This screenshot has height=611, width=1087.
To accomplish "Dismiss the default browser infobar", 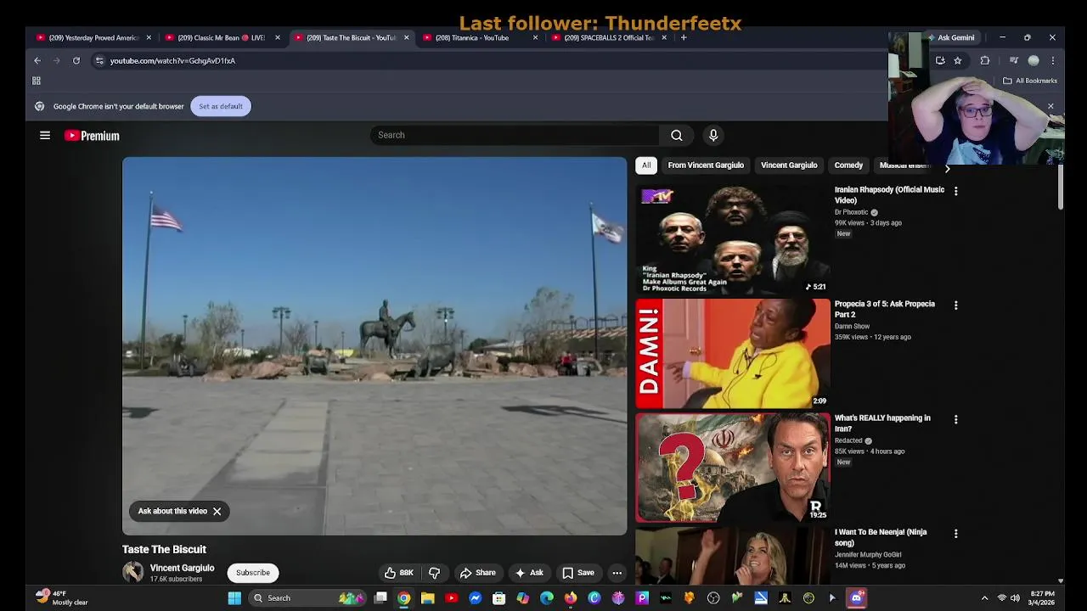I will (1050, 106).
